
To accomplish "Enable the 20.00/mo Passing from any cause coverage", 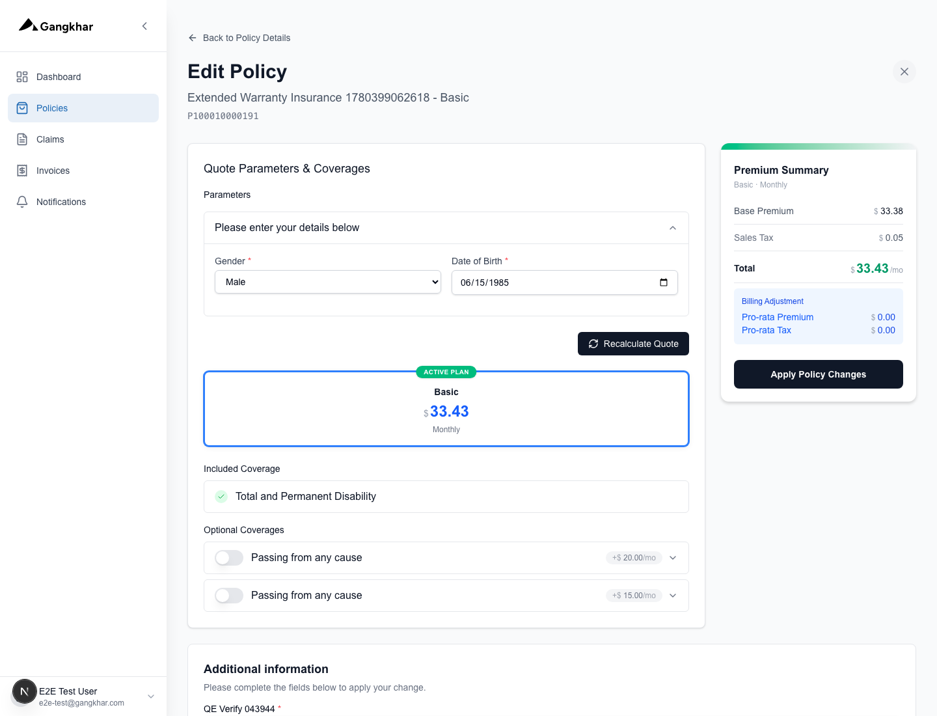I will point(229,558).
